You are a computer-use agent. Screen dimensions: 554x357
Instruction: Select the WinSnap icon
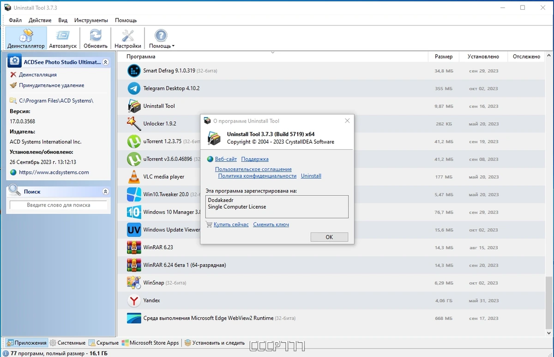tap(134, 283)
